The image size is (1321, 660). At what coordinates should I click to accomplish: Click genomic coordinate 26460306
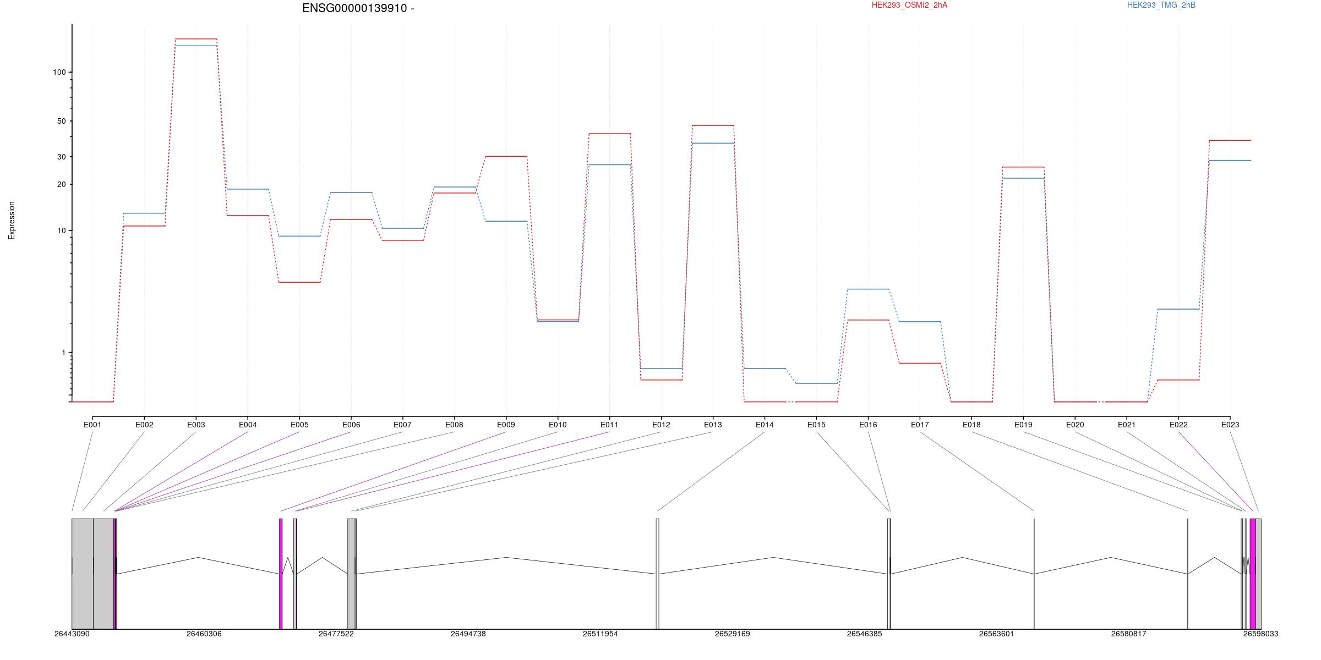pos(204,634)
